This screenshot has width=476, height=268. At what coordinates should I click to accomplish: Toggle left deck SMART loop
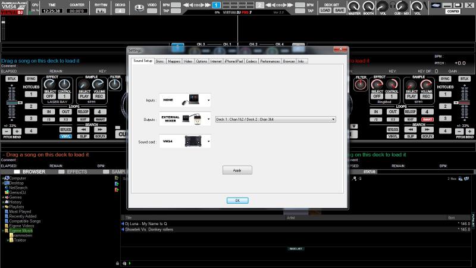100,120
